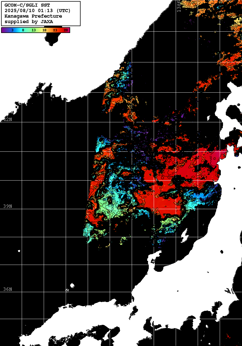Click the '36N' latitude label
Viewport: 242px width, 346px height.
tap(8, 289)
